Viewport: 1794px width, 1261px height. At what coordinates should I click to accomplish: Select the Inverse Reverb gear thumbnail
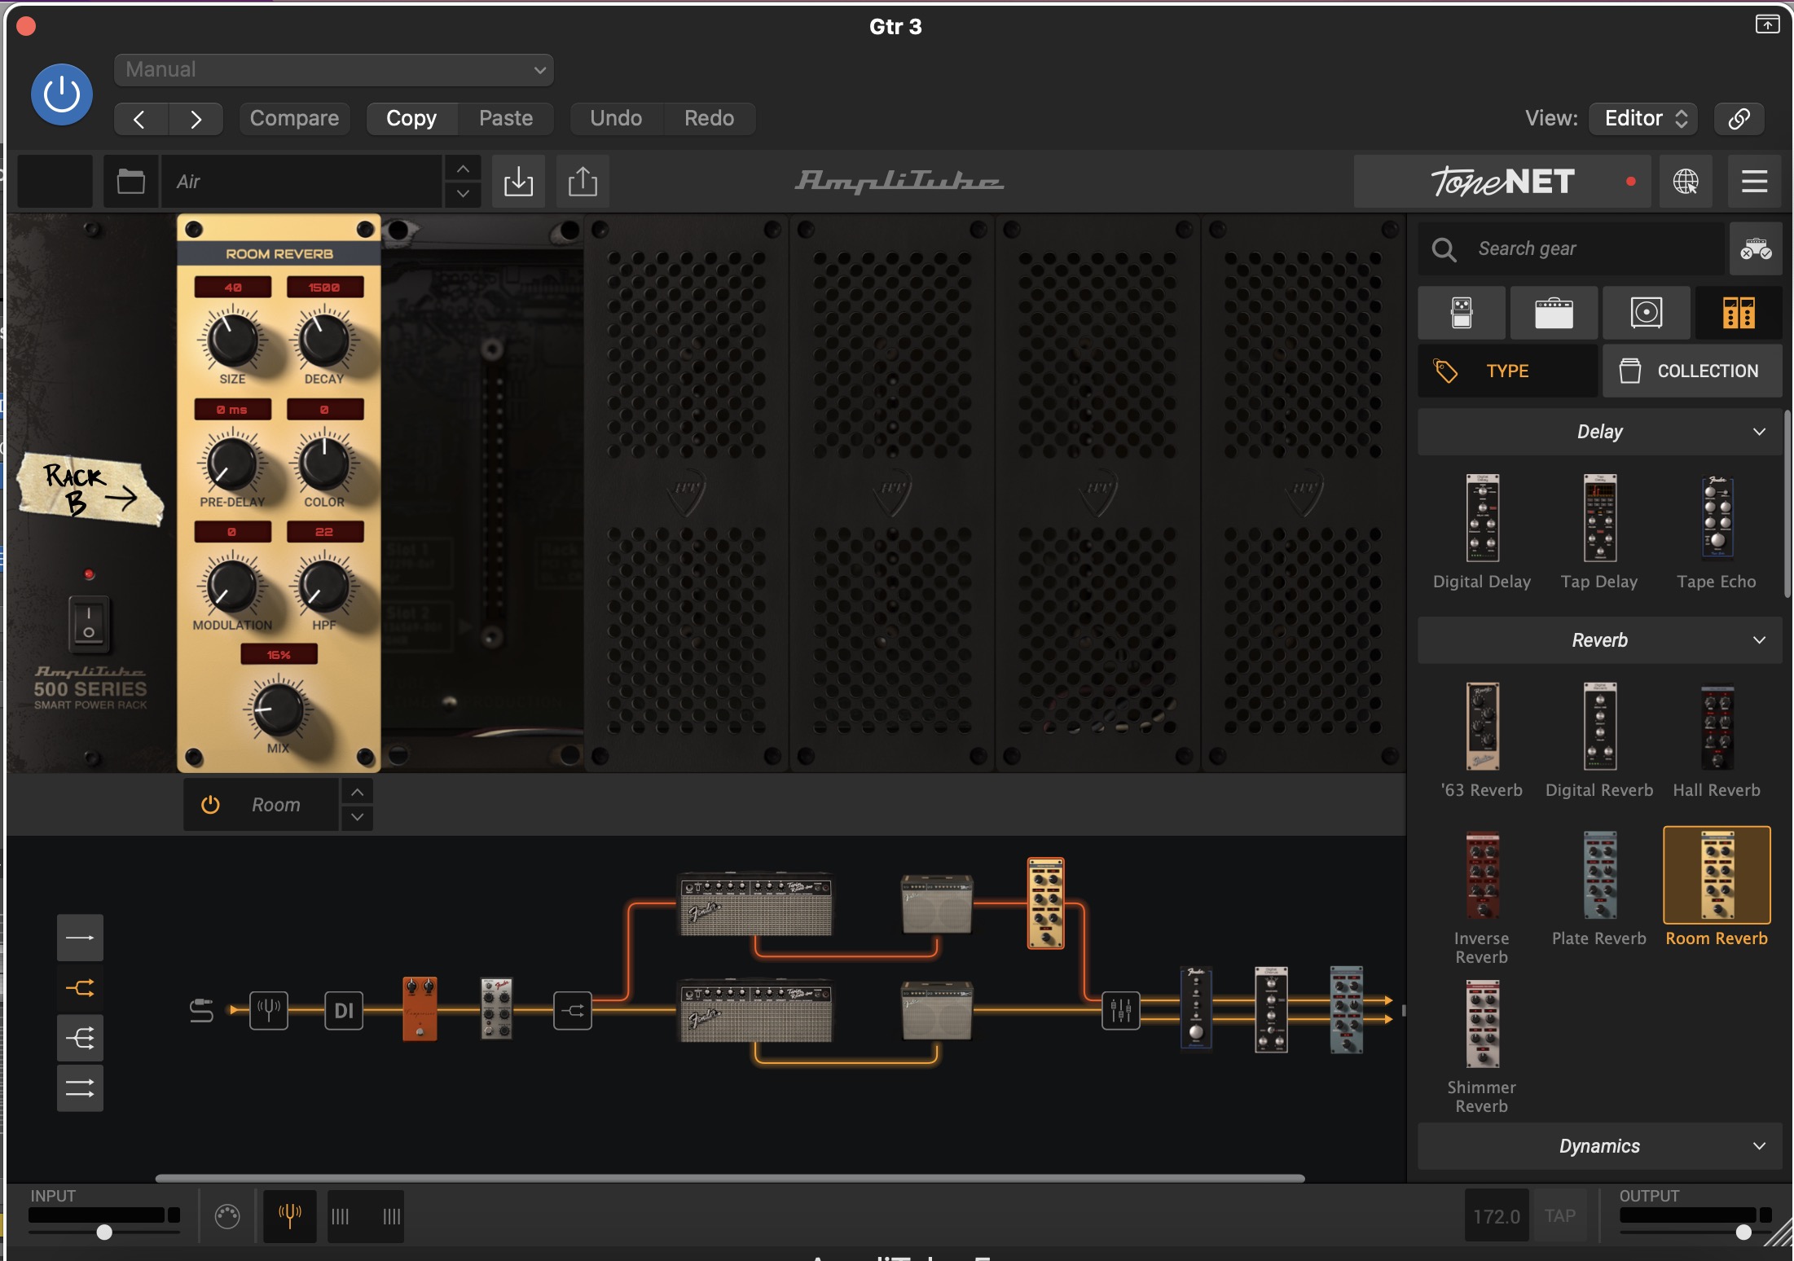[x=1482, y=876]
